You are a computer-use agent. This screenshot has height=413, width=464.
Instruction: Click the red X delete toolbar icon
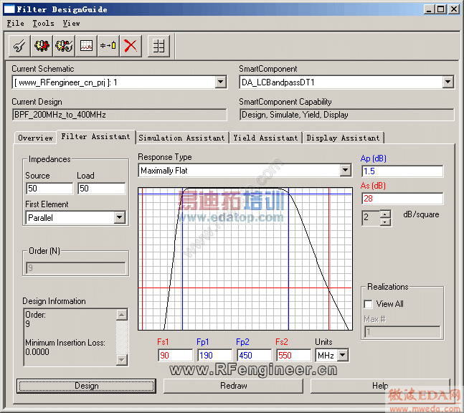(x=131, y=46)
